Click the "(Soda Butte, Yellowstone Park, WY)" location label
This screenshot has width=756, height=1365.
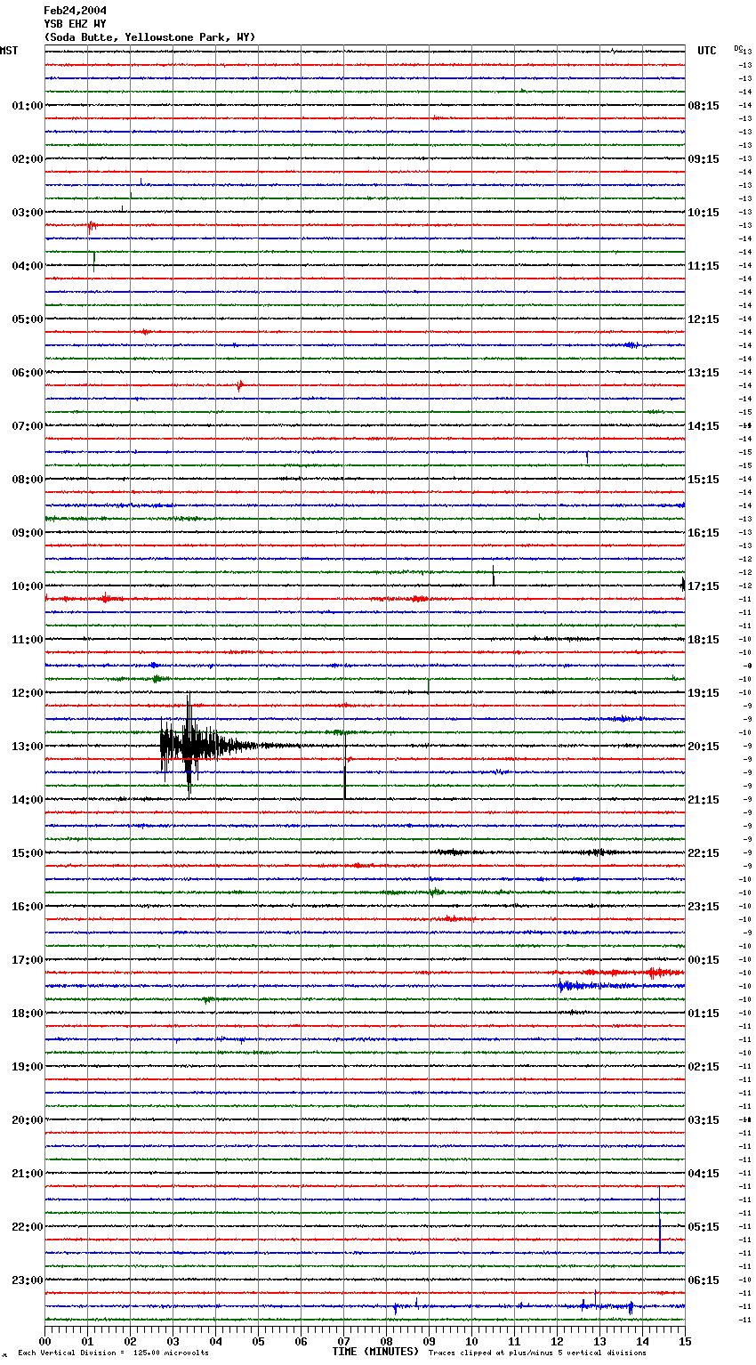(x=149, y=37)
